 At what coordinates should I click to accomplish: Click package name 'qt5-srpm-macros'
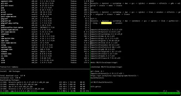tap(8, 32)
